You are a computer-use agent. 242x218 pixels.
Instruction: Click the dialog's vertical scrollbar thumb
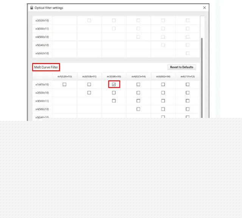(202, 76)
